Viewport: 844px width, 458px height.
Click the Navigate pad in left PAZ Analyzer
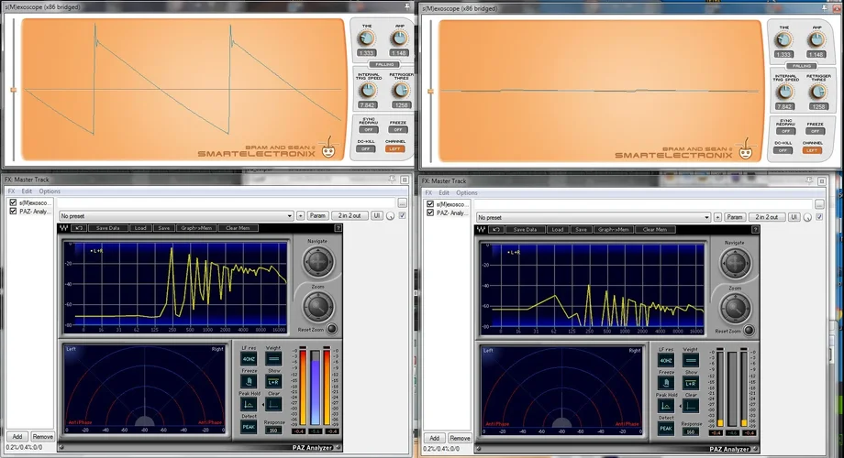pos(317,263)
